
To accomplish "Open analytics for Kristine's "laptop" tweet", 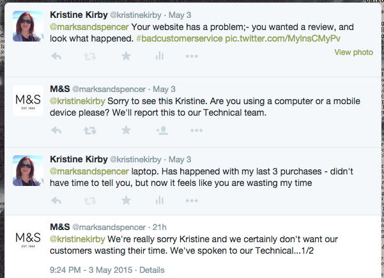I will 159,201.
